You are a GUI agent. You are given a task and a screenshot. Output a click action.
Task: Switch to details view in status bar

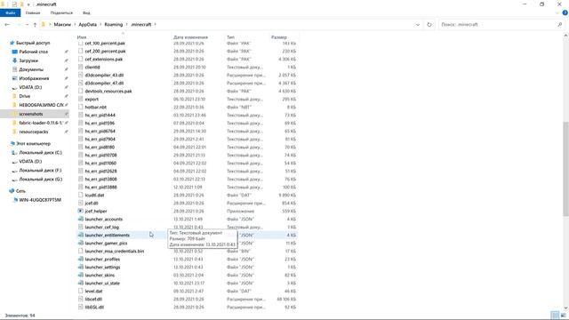pyautogui.click(x=555, y=316)
